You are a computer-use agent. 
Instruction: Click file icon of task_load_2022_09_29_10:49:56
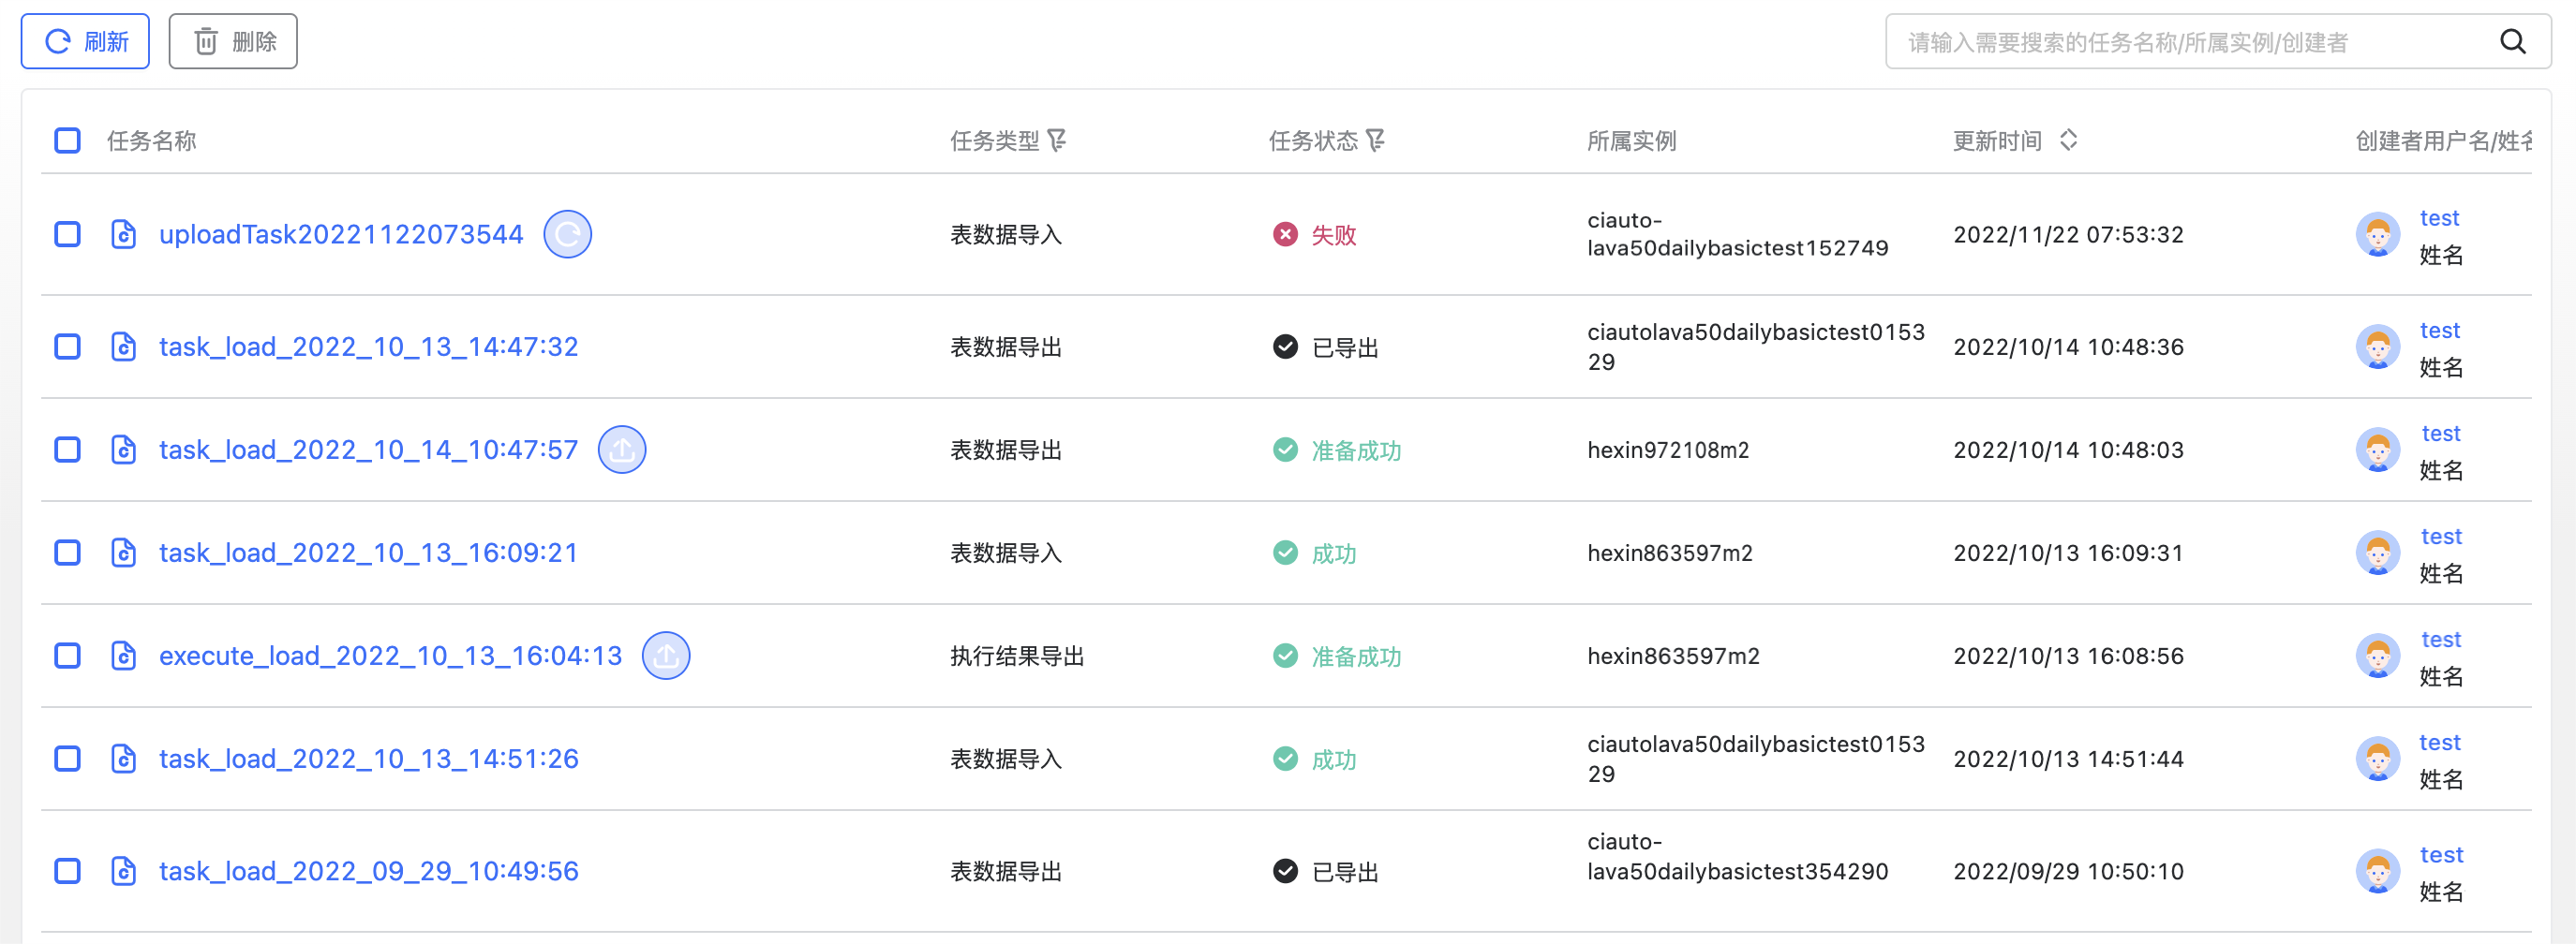point(123,871)
